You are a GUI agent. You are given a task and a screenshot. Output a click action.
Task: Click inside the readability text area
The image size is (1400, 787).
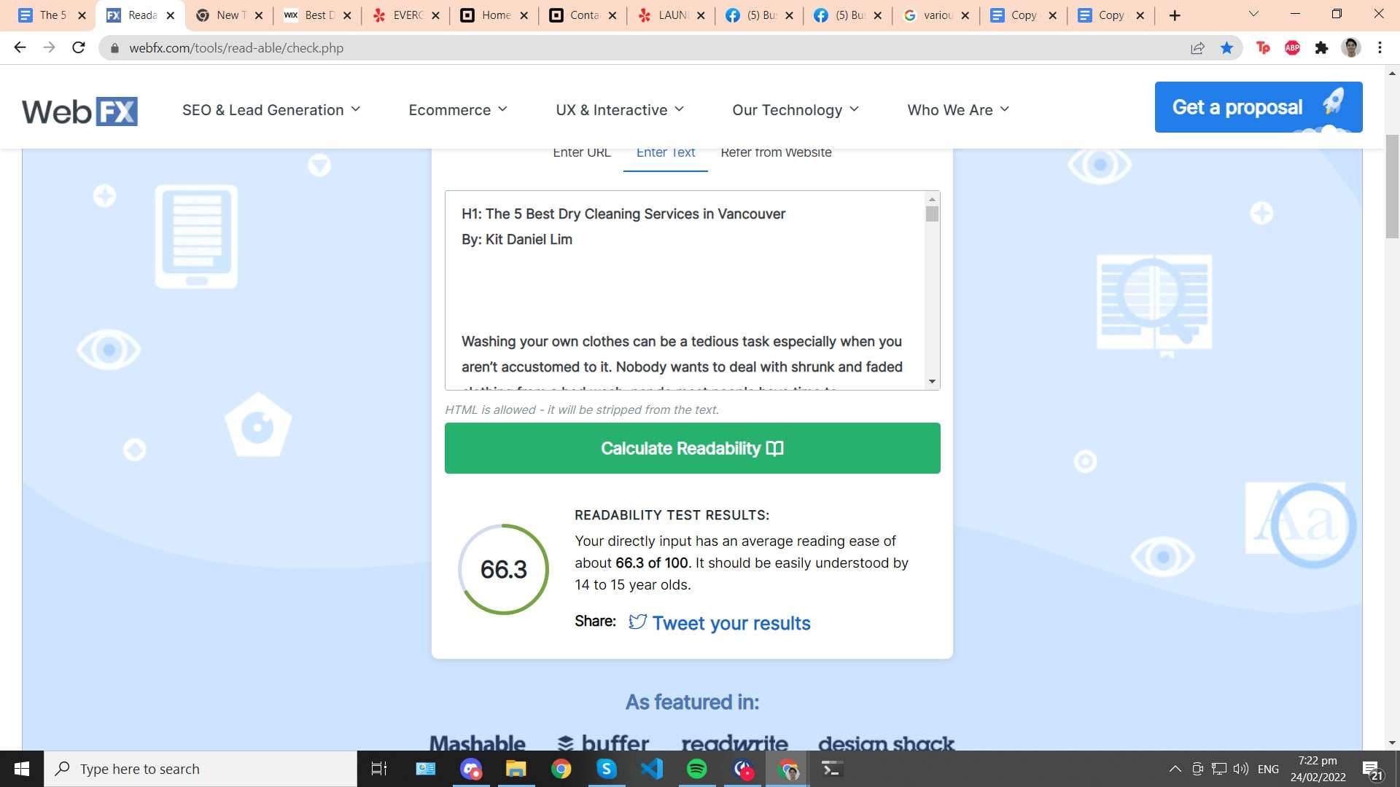coord(685,291)
